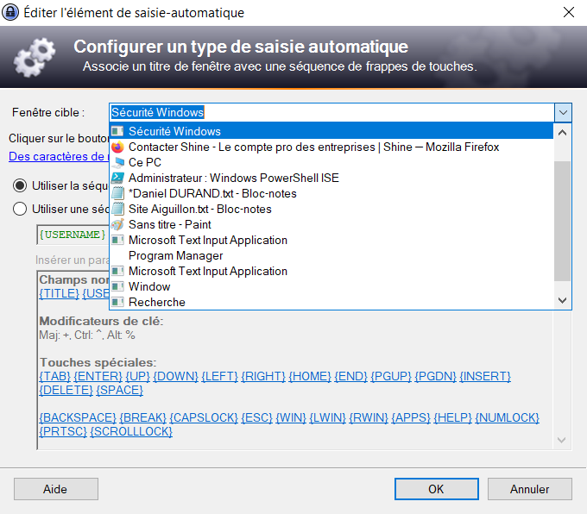587x514 pixels.
Task: Choose 'Sécurité Windows' from the dropdown list
Action: [x=174, y=131]
